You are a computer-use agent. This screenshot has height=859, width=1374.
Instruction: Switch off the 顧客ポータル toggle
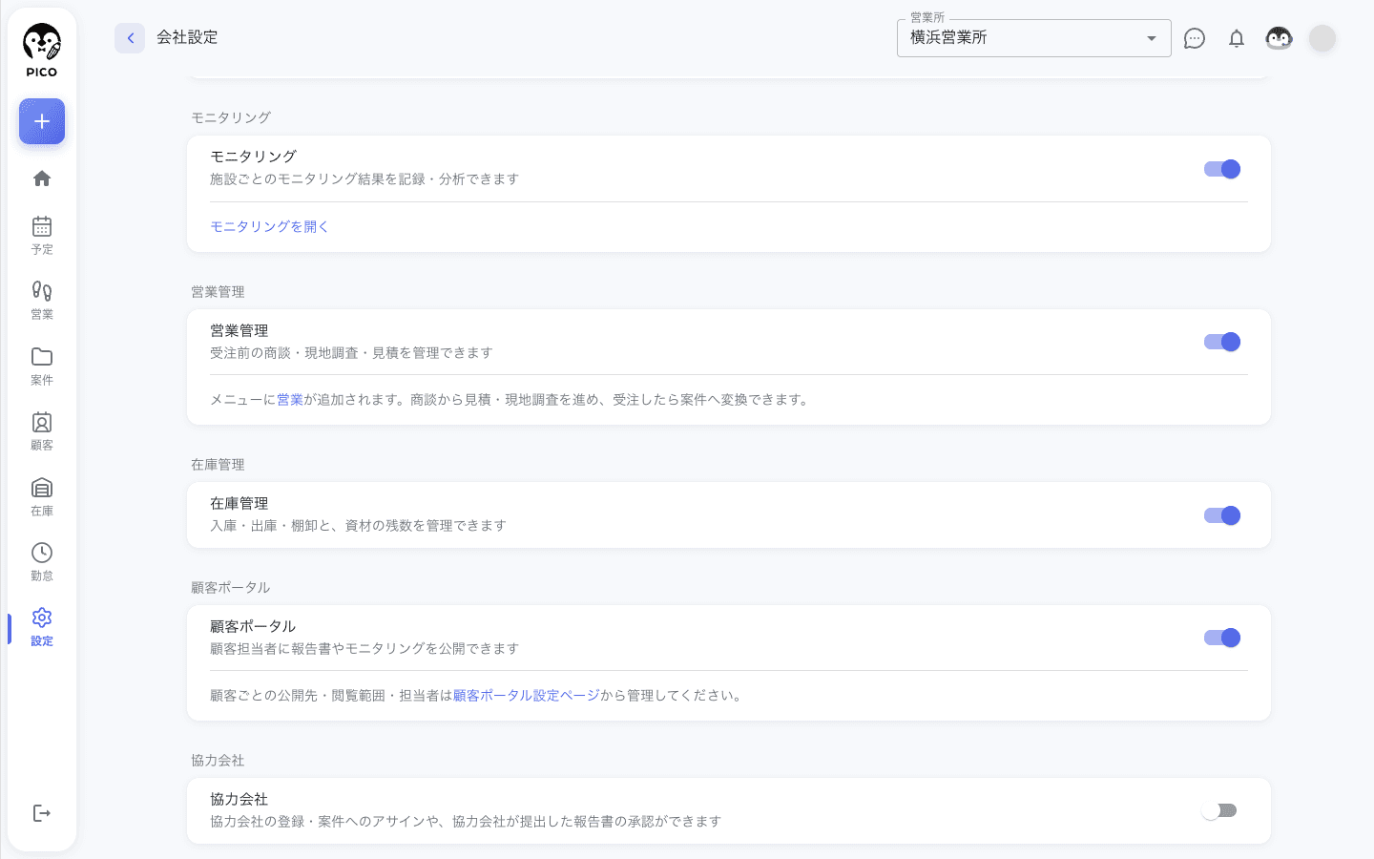pos(1221,638)
